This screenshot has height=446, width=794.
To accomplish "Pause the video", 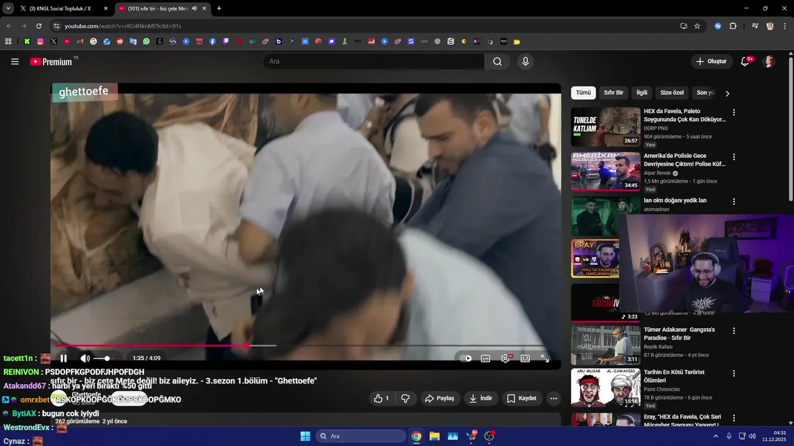I will point(63,358).
